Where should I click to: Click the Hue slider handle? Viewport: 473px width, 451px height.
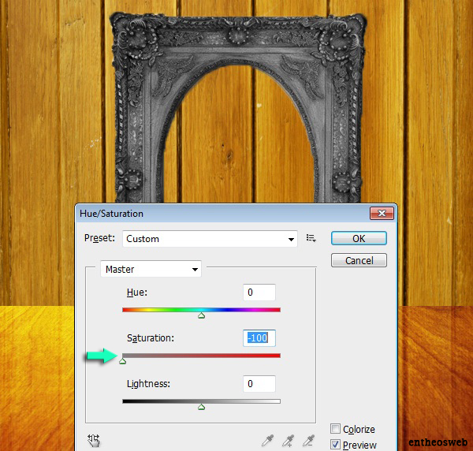[x=202, y=315]
